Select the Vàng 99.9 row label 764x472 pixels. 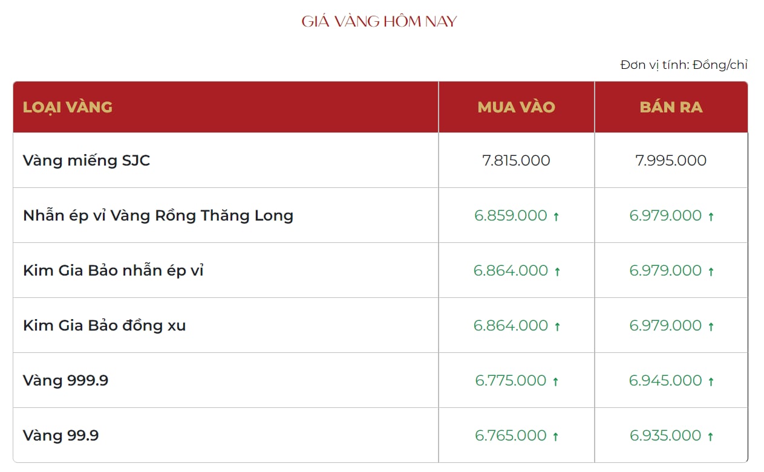click(x=60, y=435)
